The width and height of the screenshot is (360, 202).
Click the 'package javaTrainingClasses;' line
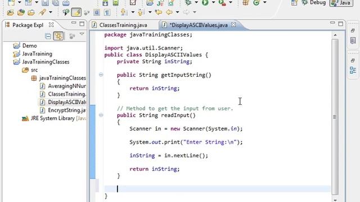(x=148, y=35)
